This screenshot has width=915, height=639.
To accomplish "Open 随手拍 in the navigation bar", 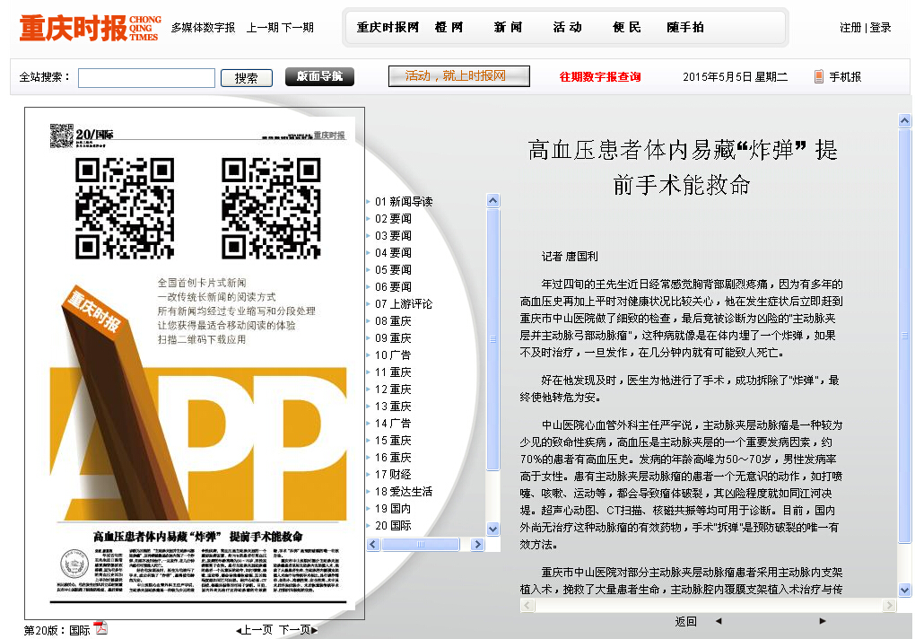I will tap(685, 27).
